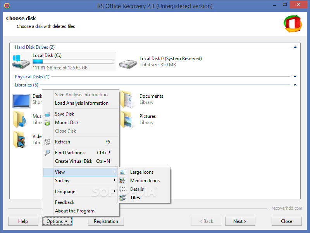Open About the Program
Screen dimensions: 310x233
[75, 211]
